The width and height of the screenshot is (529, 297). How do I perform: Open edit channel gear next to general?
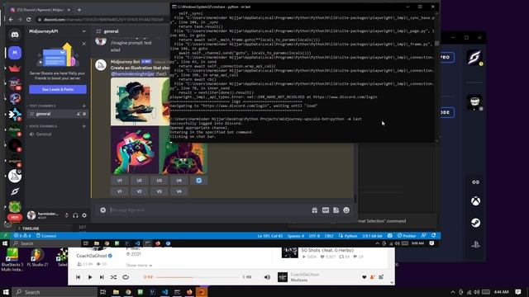point(84,114)
